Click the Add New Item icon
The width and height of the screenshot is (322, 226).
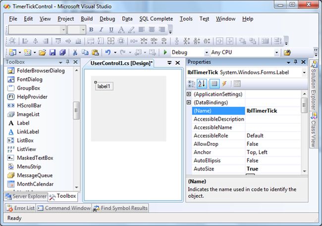28,52
